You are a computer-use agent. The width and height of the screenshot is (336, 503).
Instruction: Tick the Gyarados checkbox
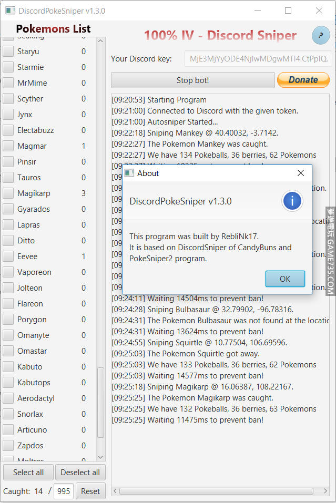(x=8, y=209)
